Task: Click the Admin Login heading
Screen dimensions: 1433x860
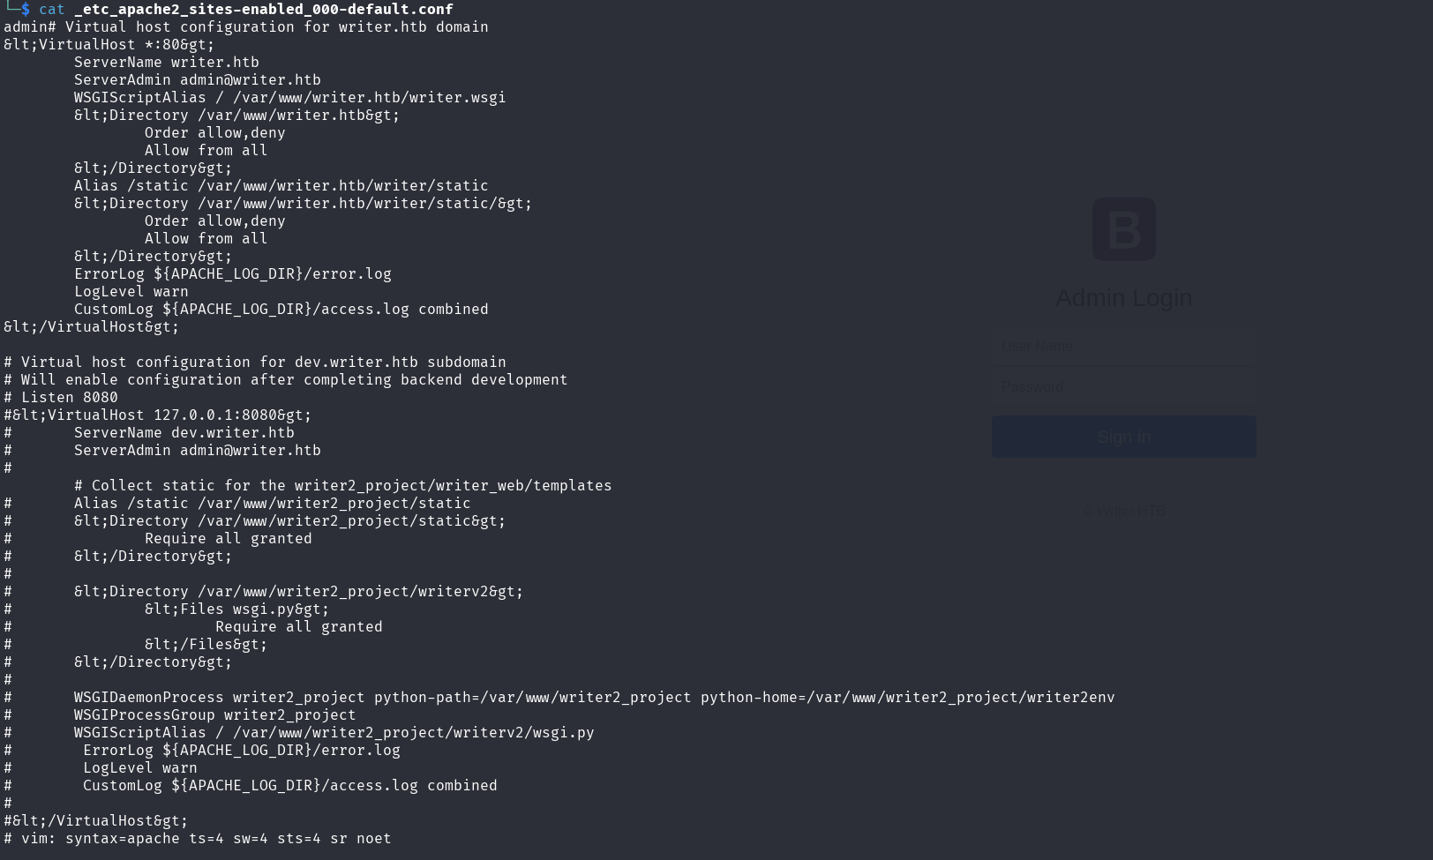Action: coord(1123,298)
